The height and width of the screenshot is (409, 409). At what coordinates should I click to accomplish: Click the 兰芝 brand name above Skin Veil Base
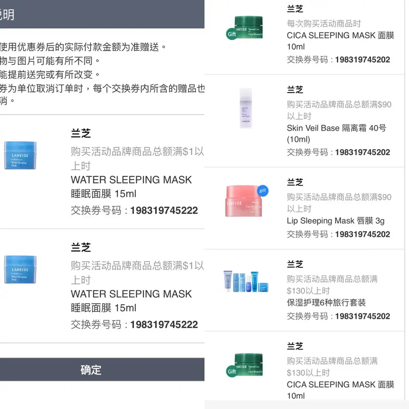point(295,89)
